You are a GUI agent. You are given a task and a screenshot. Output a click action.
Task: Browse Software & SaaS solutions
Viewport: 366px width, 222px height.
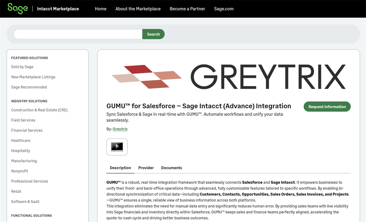click(x=25, y=202)
